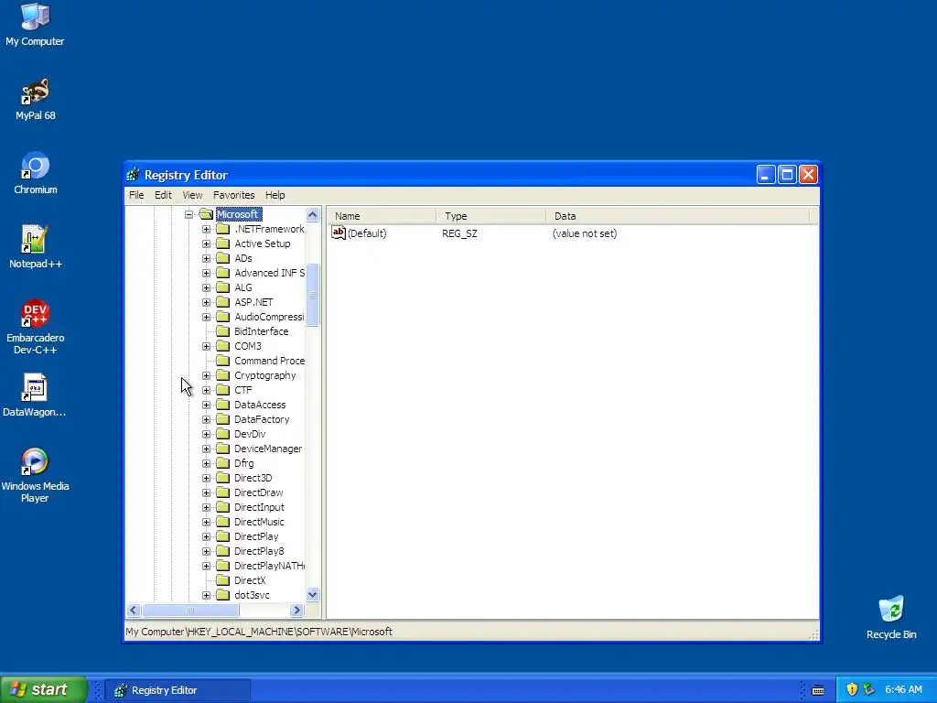Launch MyPal 68 browser shortcut
937x703 pixels.
point(35,99)
